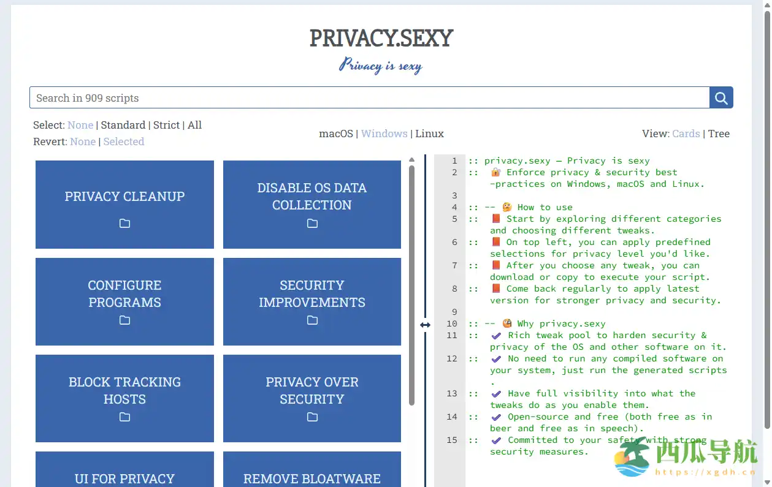Open the Disable OS Data Collection folder icon
Image resolution: width=772 pixels, height=487 pixels.
click(312, 224)
